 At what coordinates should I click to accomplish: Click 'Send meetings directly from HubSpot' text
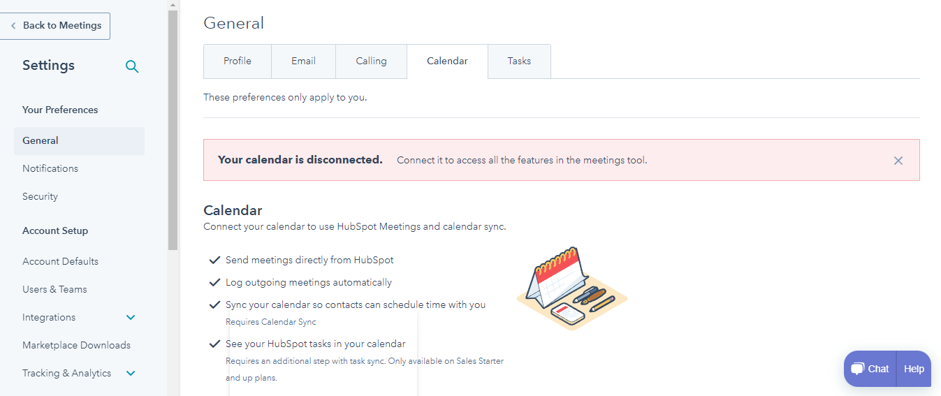click(x=309, y=260)
